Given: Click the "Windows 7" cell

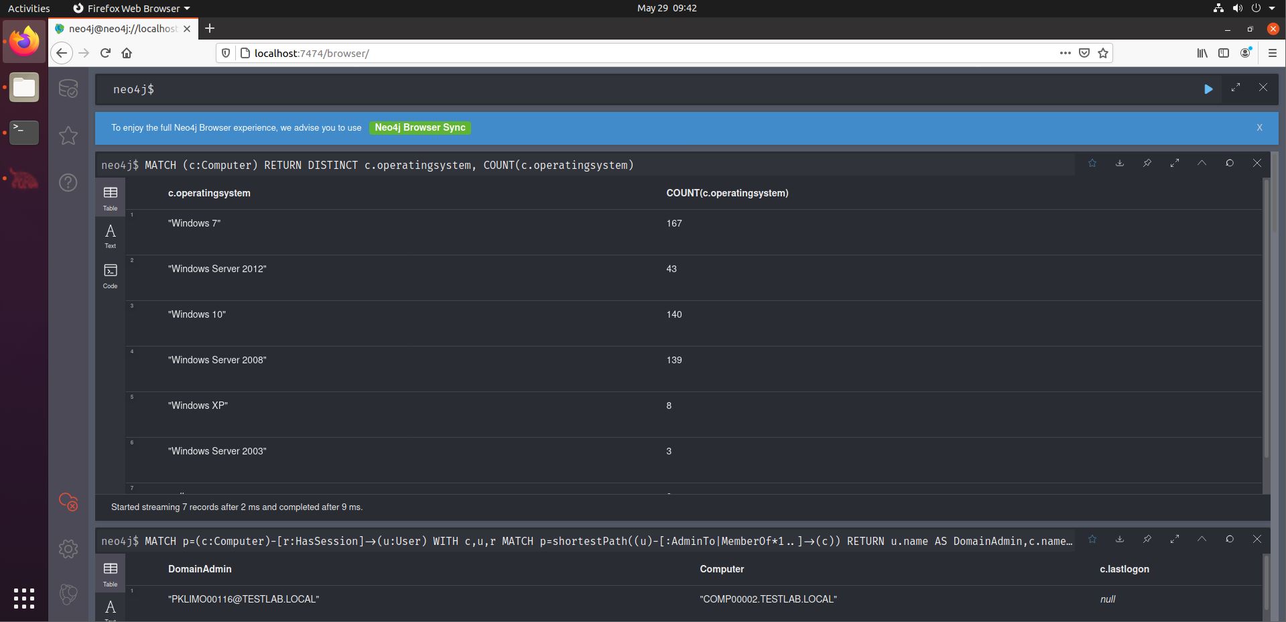Looking at the screenshot, I should click(x=194, y=223).
